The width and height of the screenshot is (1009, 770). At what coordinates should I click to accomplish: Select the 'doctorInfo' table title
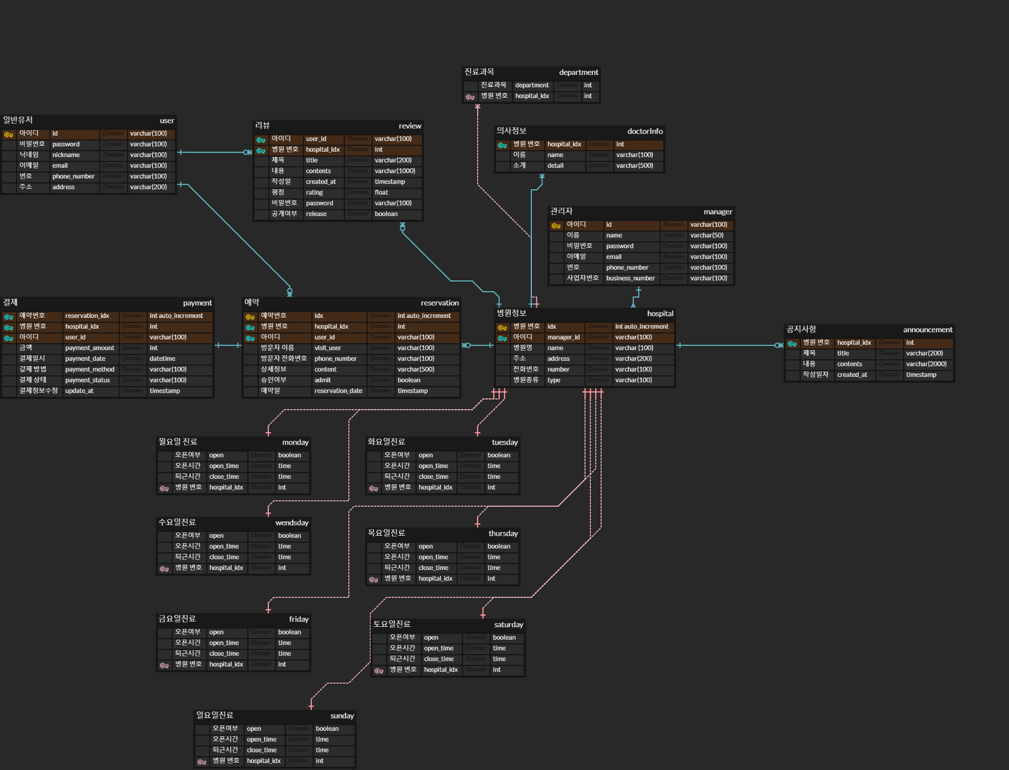645,131
